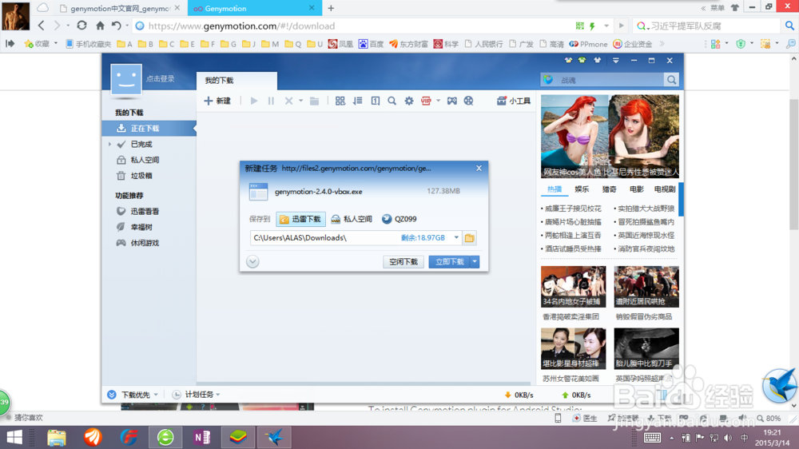This screenshot has height=449, width=799.
Task: Open the 苏州女警花美如画 thumbnail
Action: click(573, 348)
